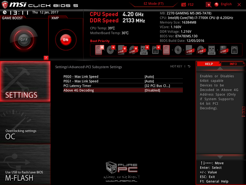Click the CPU Speed 4.20 GHz readout
The height and width of the screenshot is (185, 246).
point(116,14)
